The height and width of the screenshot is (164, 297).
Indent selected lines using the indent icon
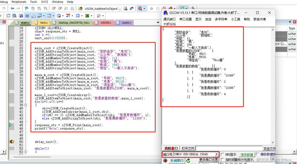point(54,9)
